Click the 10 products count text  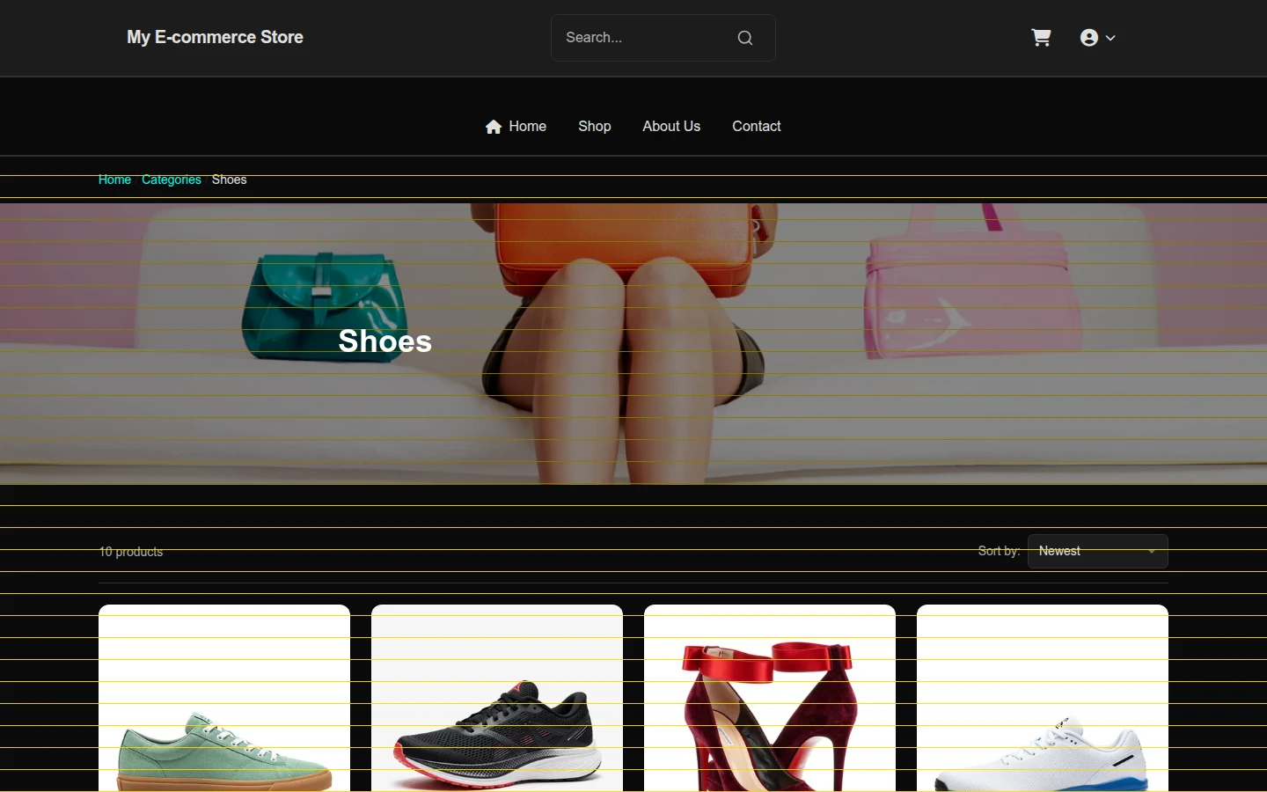coord(131,552)
